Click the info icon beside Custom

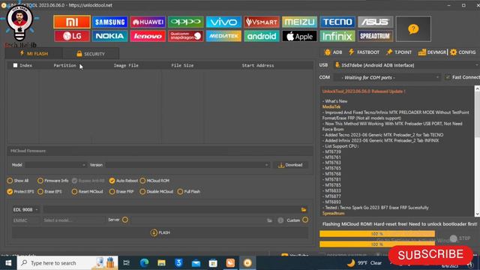click(280, 220)
